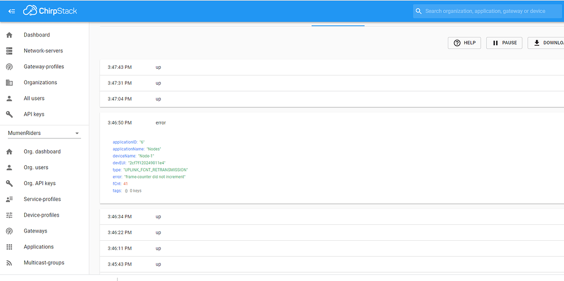Expand the 3:47:43 PM up event row

point(330,67)
